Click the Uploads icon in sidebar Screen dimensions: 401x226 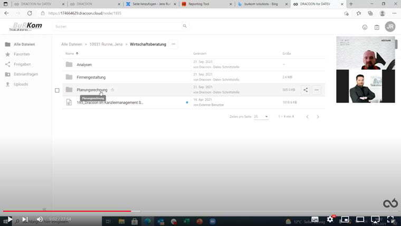pos(8,84)
